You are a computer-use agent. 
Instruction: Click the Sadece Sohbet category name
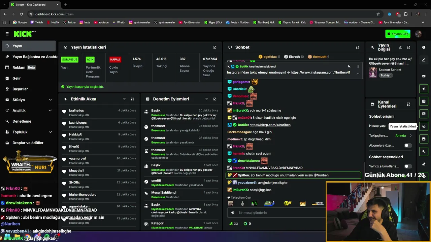(390, 70)
